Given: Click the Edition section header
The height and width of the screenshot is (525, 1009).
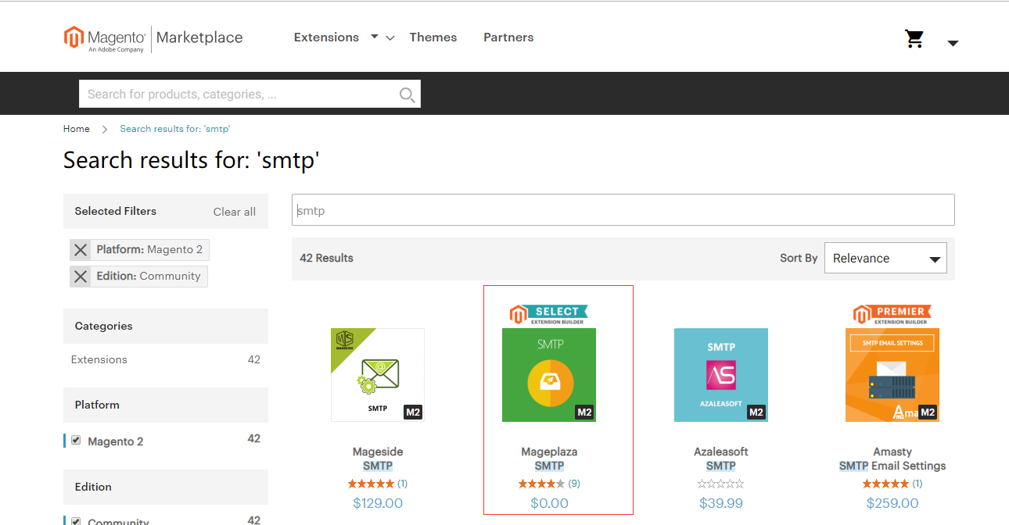Looking at the screenshot, I should tap(166, 487).
